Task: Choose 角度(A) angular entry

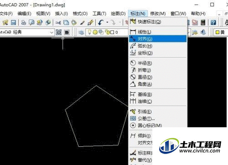Action: click(x=158, y=84)
